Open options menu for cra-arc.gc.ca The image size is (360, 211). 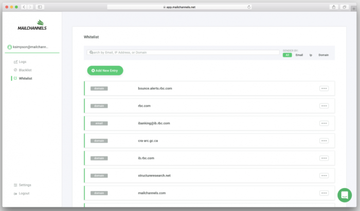324,141
